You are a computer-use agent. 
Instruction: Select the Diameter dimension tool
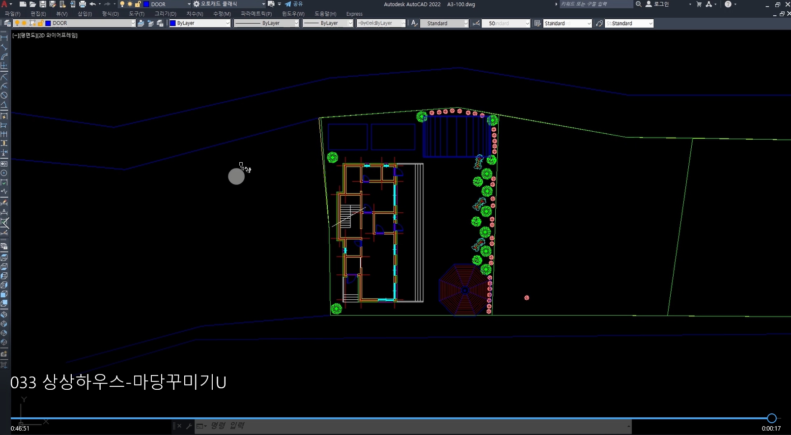[4, 95]
